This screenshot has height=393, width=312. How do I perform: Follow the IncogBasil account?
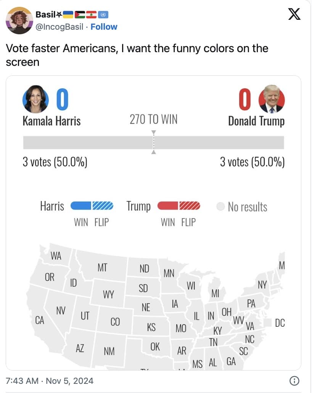pos(104,27)
